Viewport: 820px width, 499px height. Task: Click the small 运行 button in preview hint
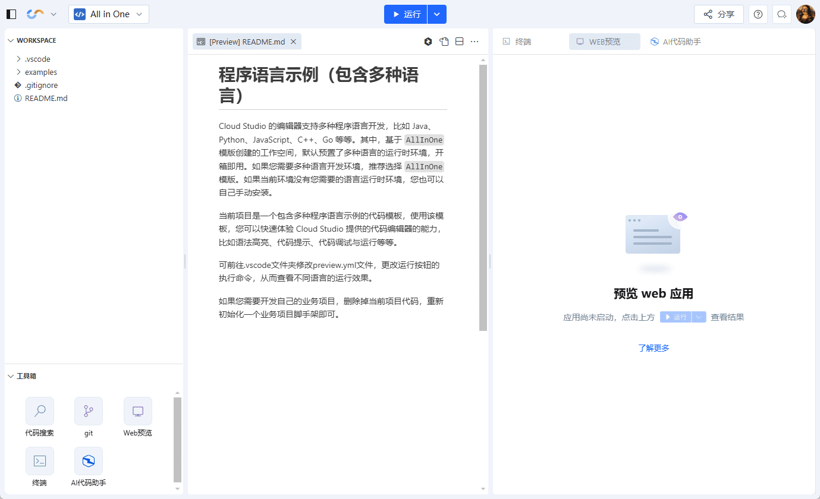coord(676,317)
